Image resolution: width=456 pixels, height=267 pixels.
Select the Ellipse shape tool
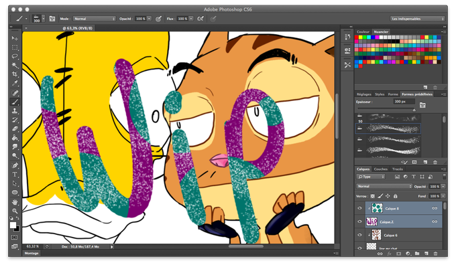click(x=15, y=193)
